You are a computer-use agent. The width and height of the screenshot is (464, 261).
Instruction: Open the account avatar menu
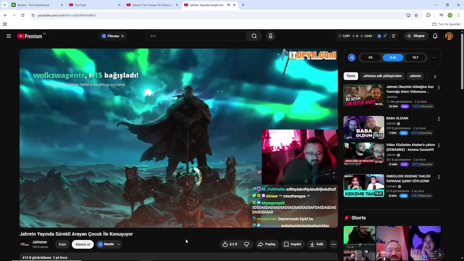pyautogui.click(x=449, y=36)
